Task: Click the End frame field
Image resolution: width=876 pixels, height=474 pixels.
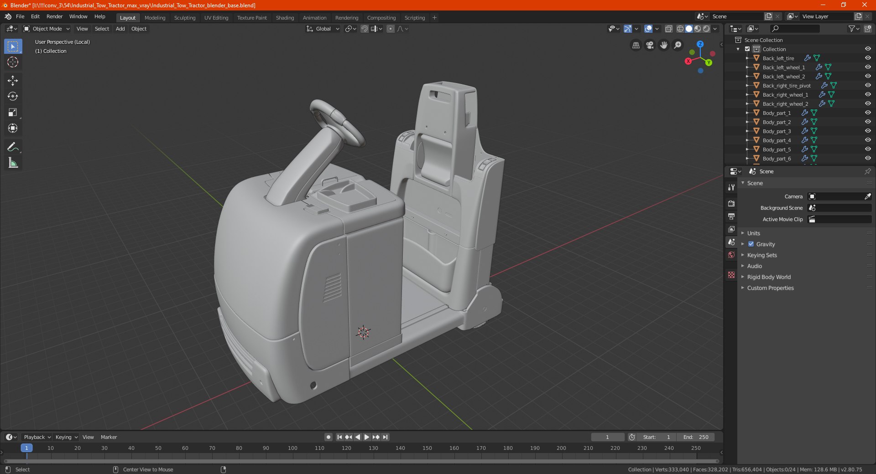Action: 695,437
